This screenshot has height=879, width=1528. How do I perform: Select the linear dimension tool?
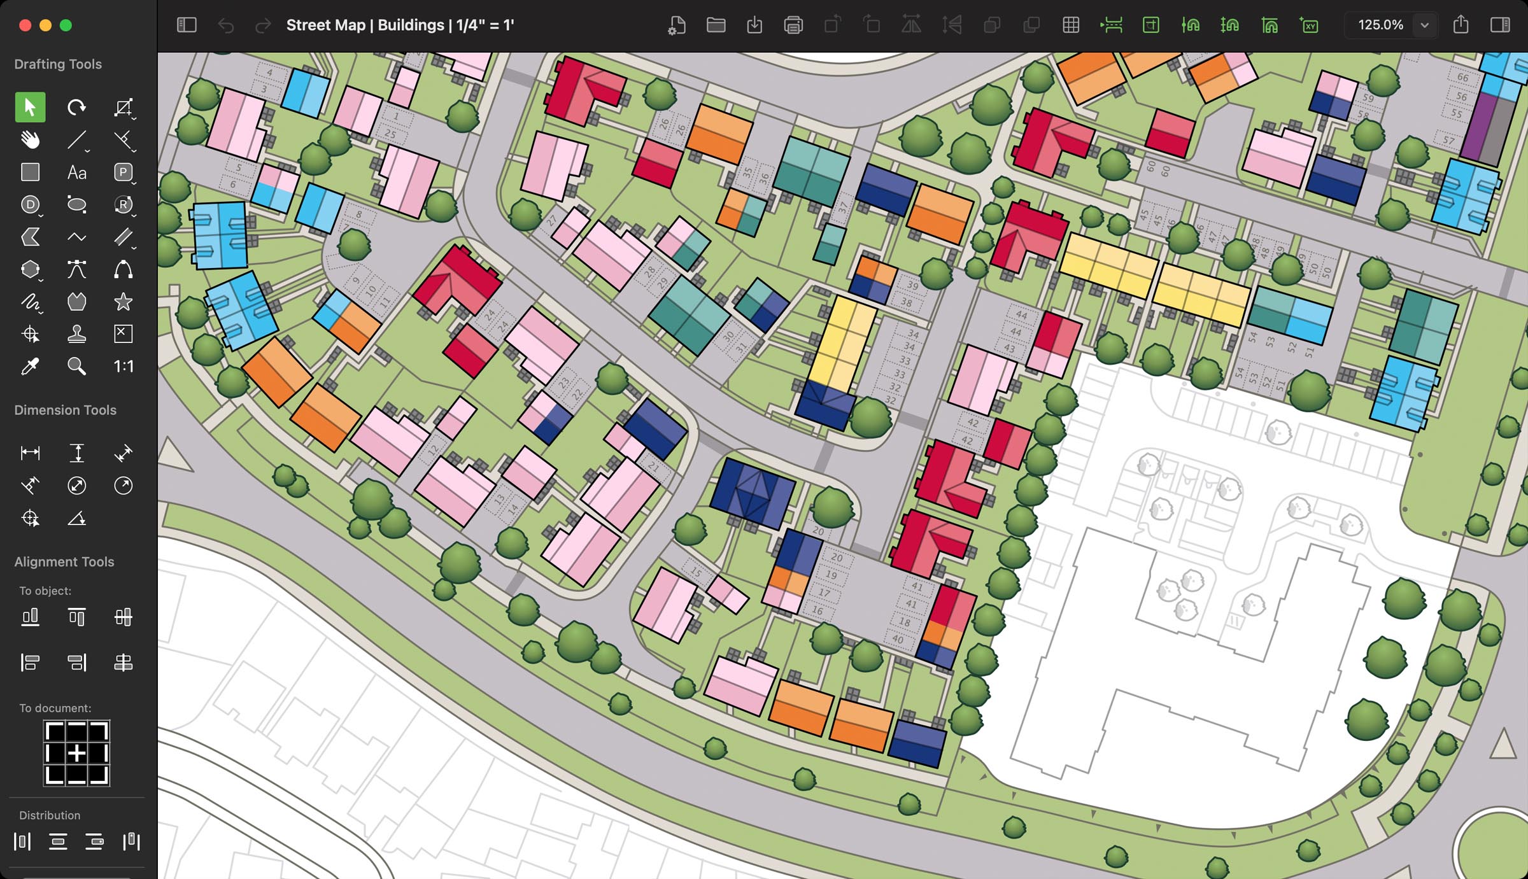pyautogui.click(x=29, y=453)
